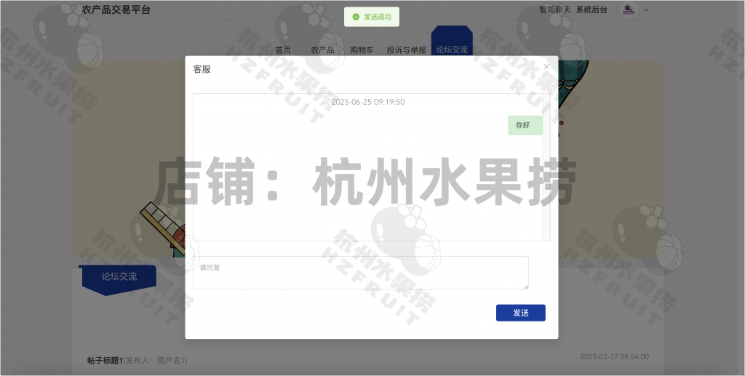Open the post titled 帖子标题1
The image size is (745, 376).
tap(105, 360)
